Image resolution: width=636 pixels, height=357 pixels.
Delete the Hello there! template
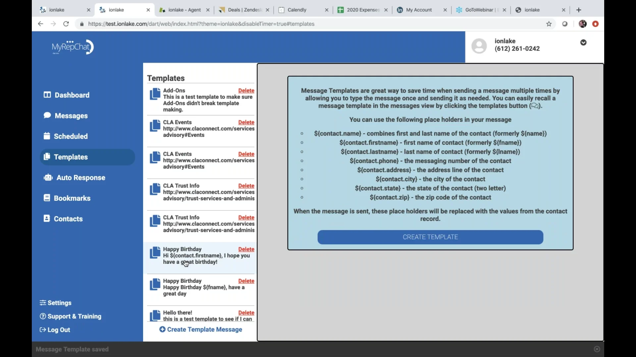click(246, 313)
